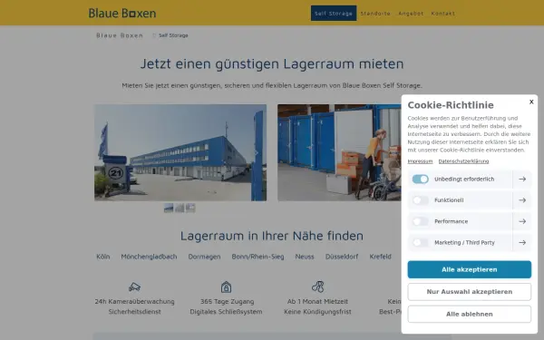544x340 pixels.
Task: Click the padlock access icon
Action: [226, 287]
